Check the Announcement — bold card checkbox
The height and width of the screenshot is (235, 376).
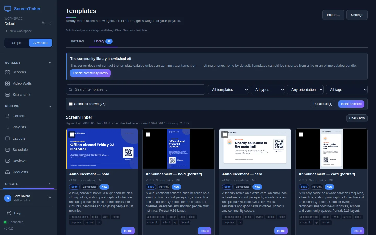click(72, 134)
